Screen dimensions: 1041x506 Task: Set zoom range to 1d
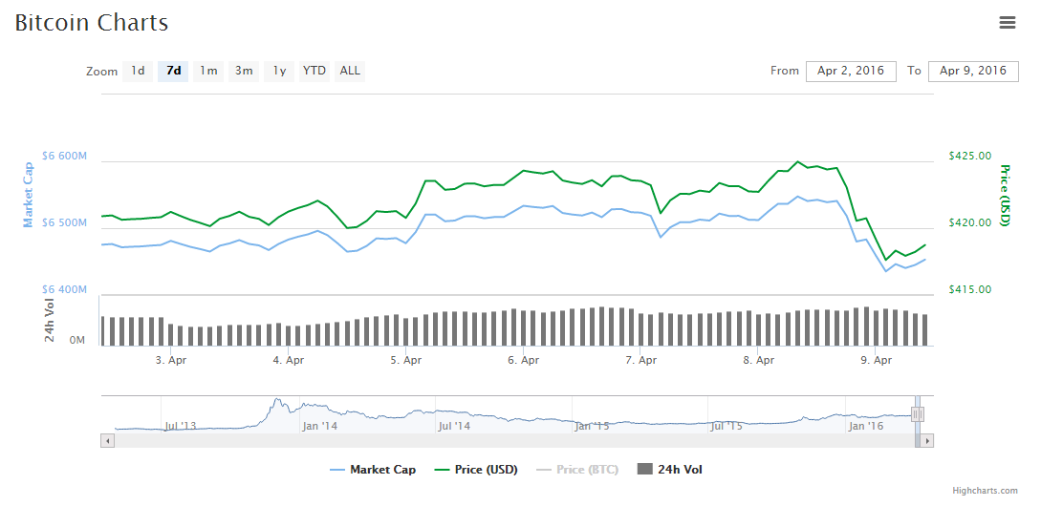tap(138, 71)
